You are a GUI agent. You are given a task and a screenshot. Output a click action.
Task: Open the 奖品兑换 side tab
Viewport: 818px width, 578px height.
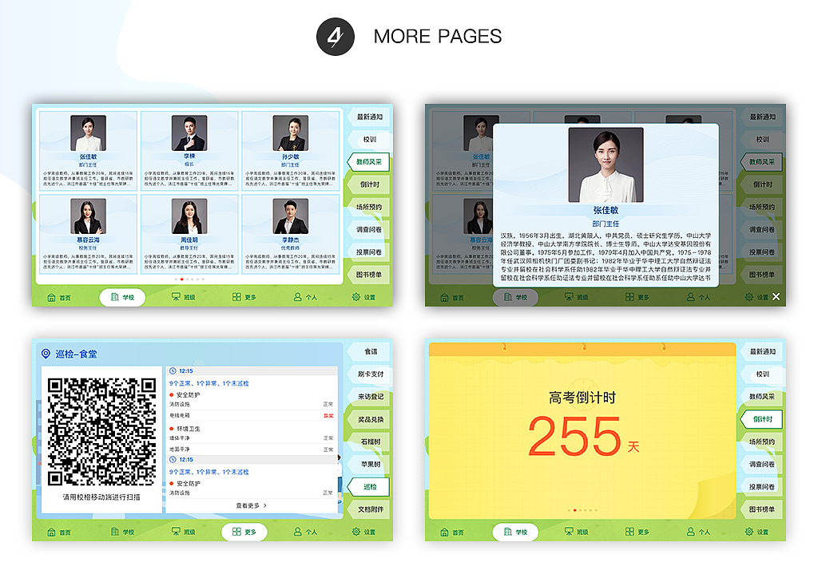[369, 419]
